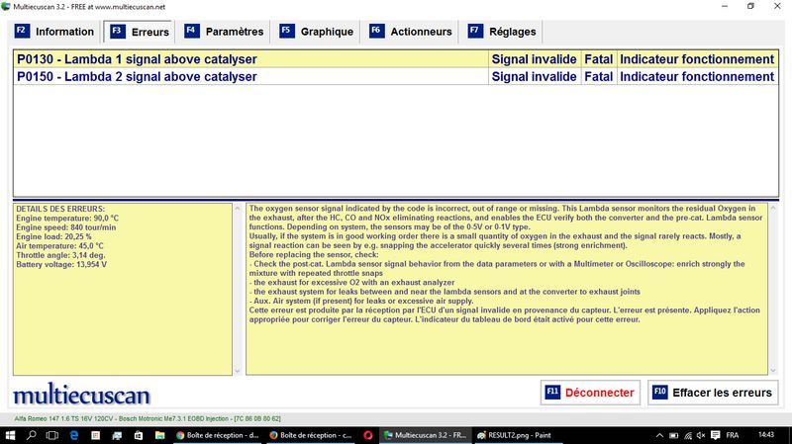The image size is (792, 444).
Task: Click the multiecuscan logo
Action: (x=81, y=394)
